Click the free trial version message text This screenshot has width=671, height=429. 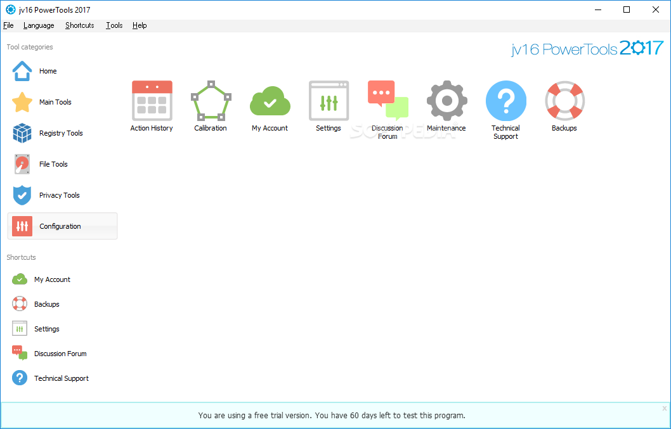tap(332, 415)
